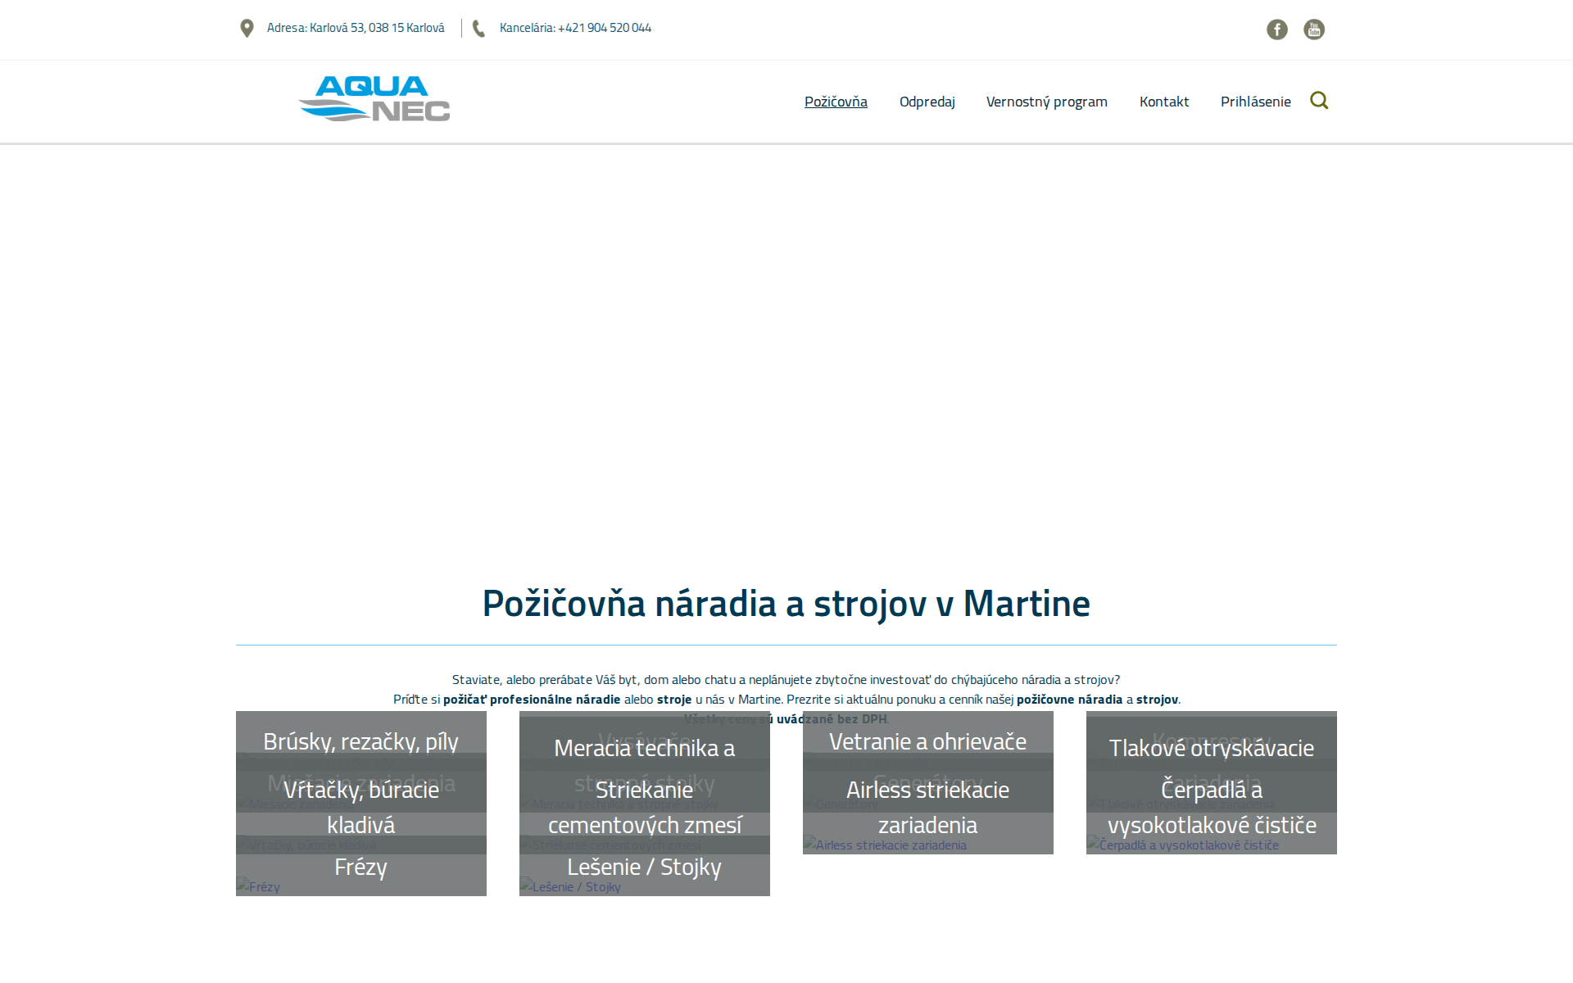
Task: Select Vetranie a ohrievače category
Action: click(x=927, y=741)
